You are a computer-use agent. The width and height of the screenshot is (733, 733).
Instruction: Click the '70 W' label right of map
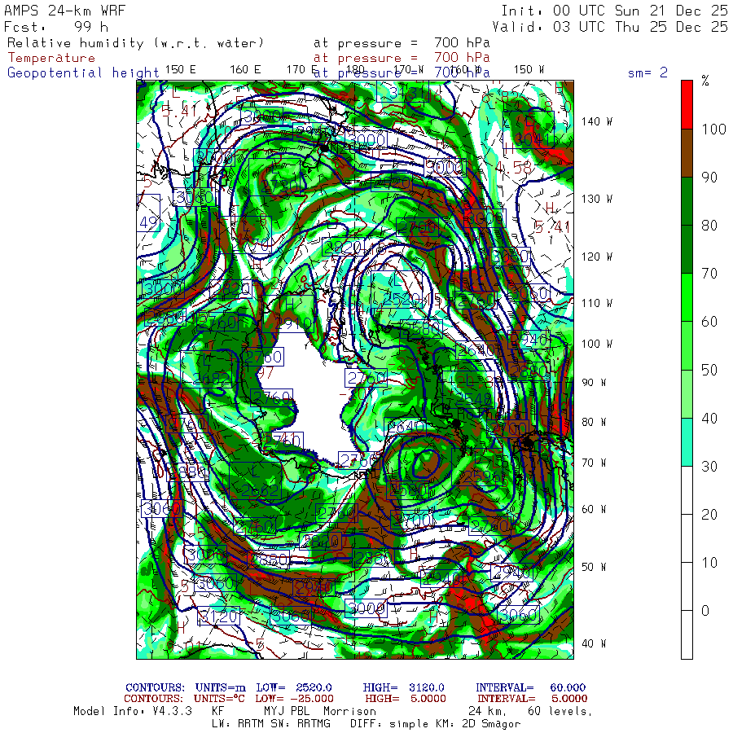click(x=595, y=463)
